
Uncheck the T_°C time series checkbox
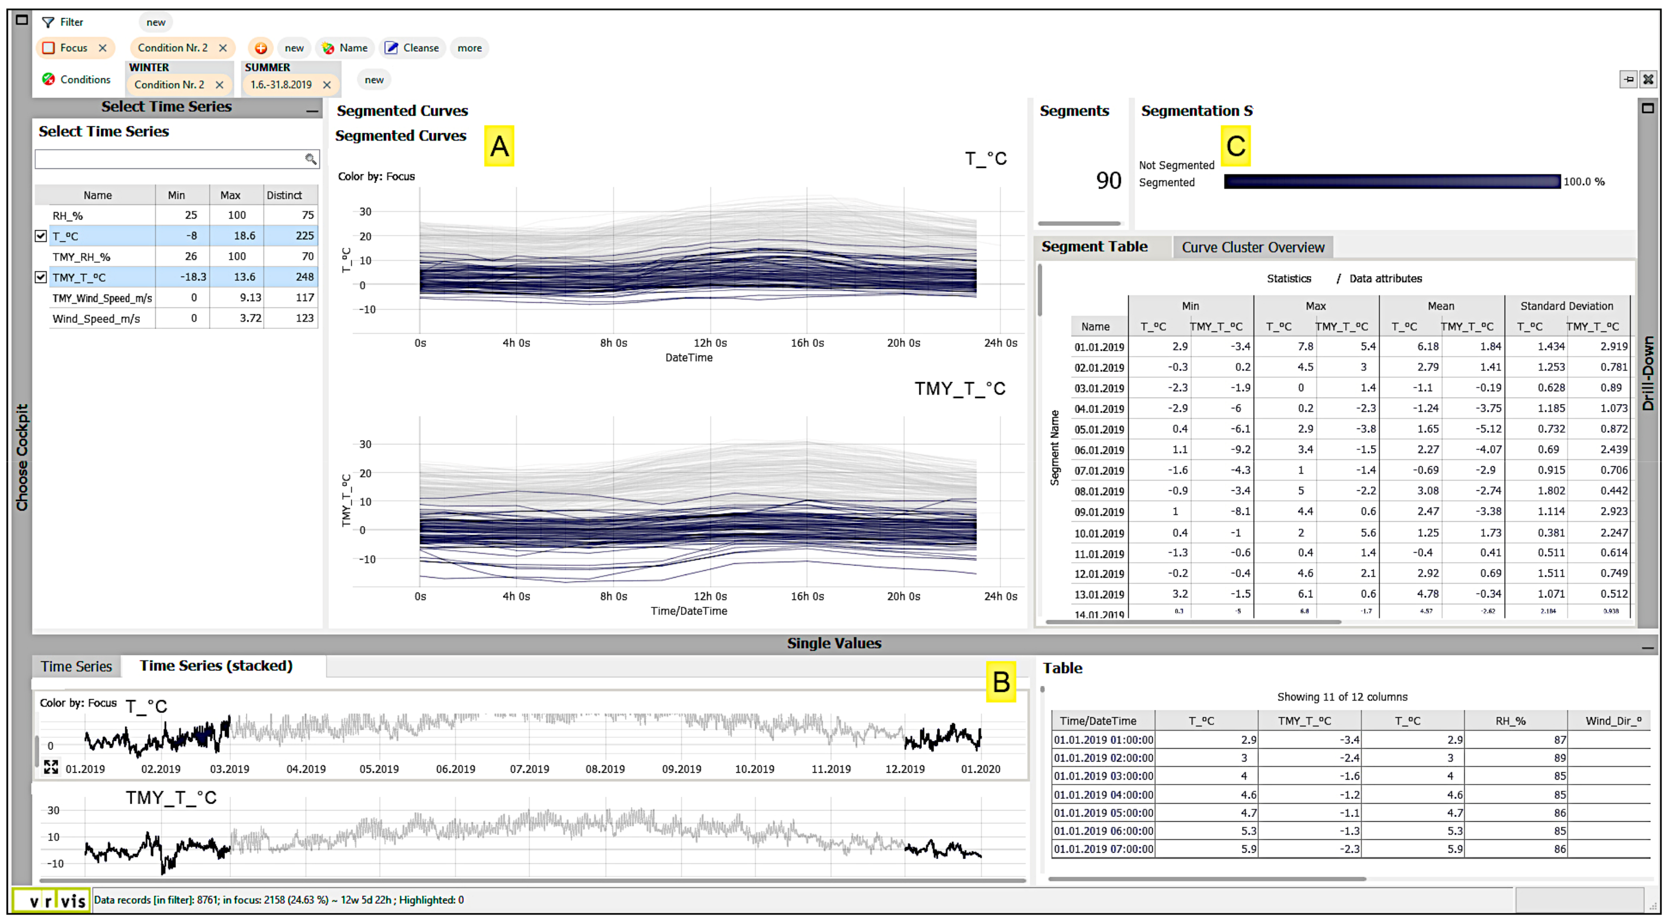pyautogui.click(x=41, y=236)
